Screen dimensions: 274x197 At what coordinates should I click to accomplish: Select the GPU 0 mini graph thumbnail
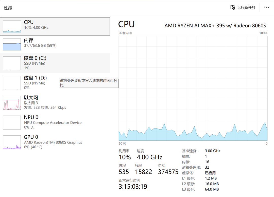click(12, 142)
